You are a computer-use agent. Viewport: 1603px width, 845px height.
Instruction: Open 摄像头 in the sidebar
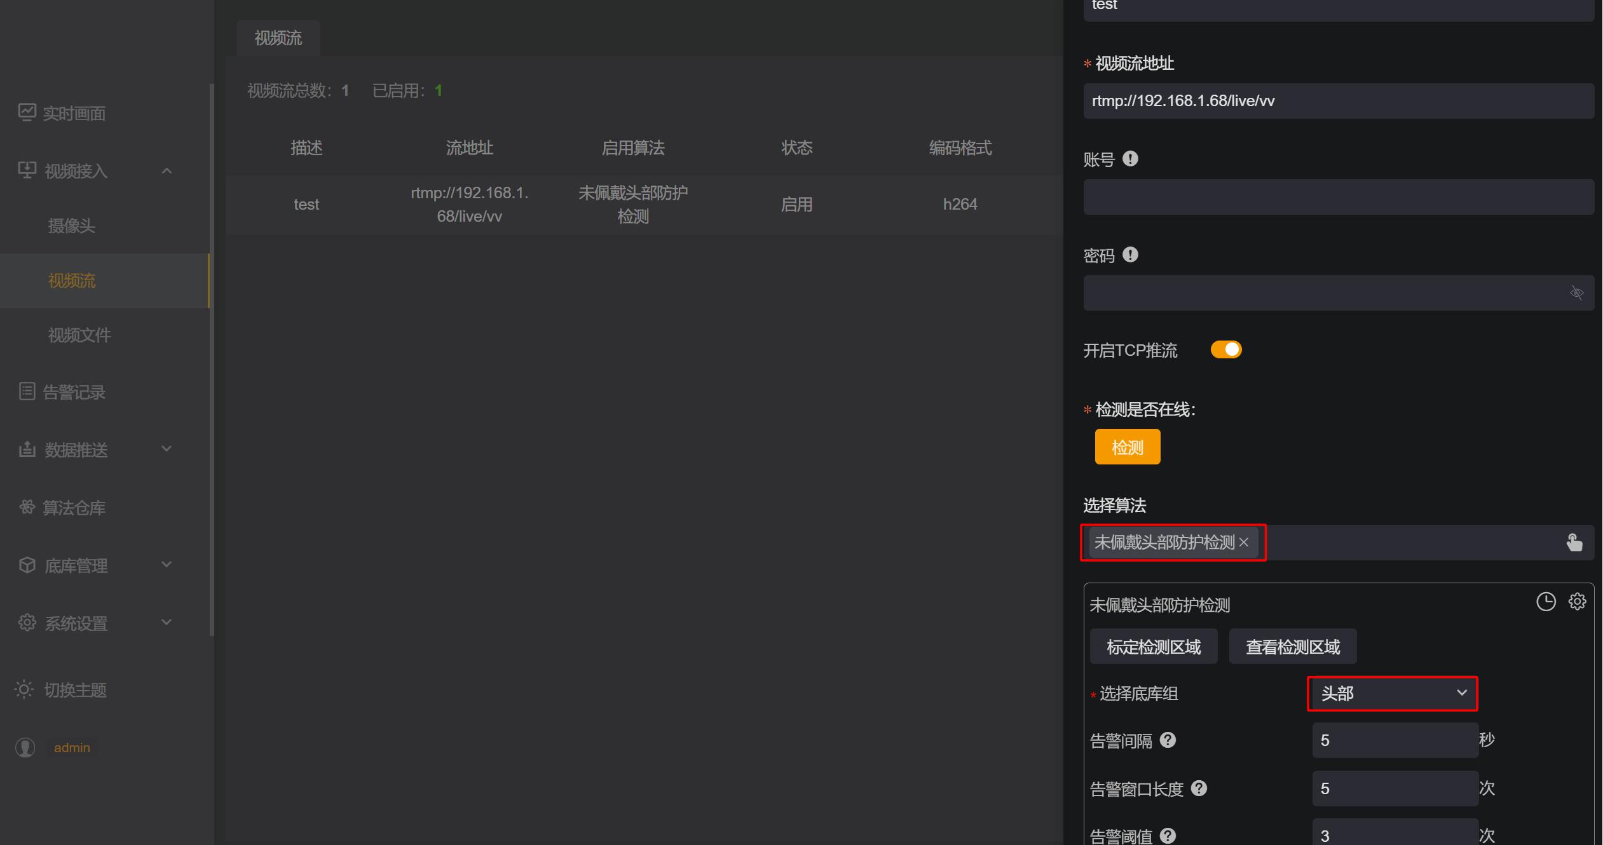71,226
